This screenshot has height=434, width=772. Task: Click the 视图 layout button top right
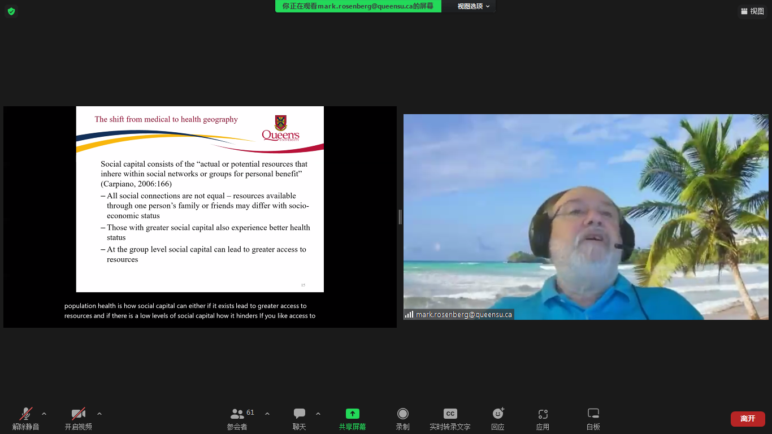point(752,11)
